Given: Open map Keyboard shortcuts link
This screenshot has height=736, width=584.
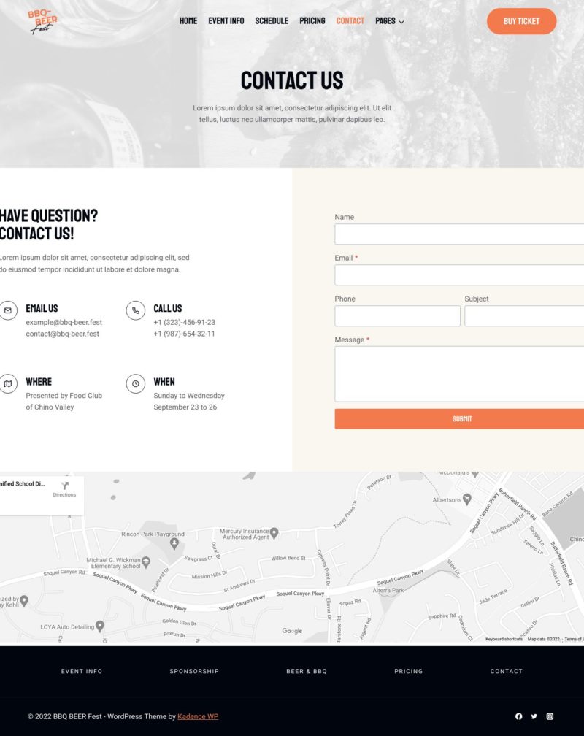Looking at the screenshot, I should pyautogui.click(x=504, y=639).
